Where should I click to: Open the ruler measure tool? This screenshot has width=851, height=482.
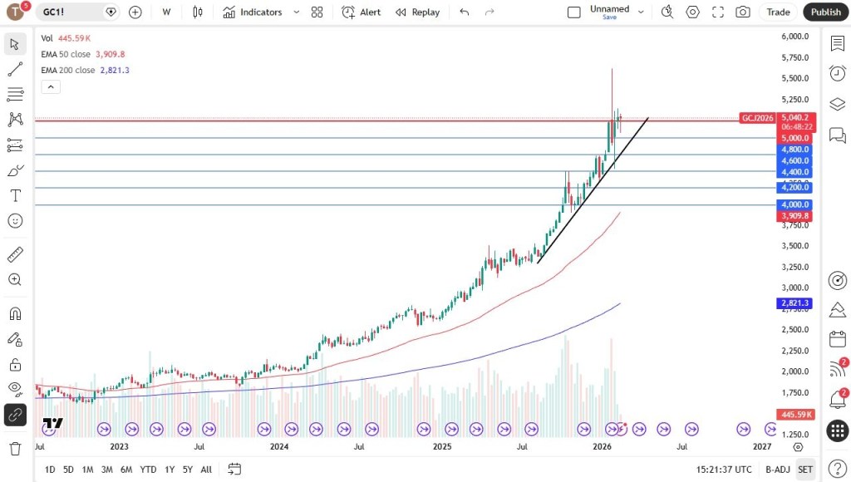(15, 254)
